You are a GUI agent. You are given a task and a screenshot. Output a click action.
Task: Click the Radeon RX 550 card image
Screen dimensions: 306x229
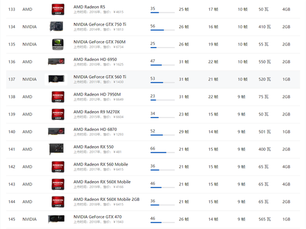(x=56, y=149)
